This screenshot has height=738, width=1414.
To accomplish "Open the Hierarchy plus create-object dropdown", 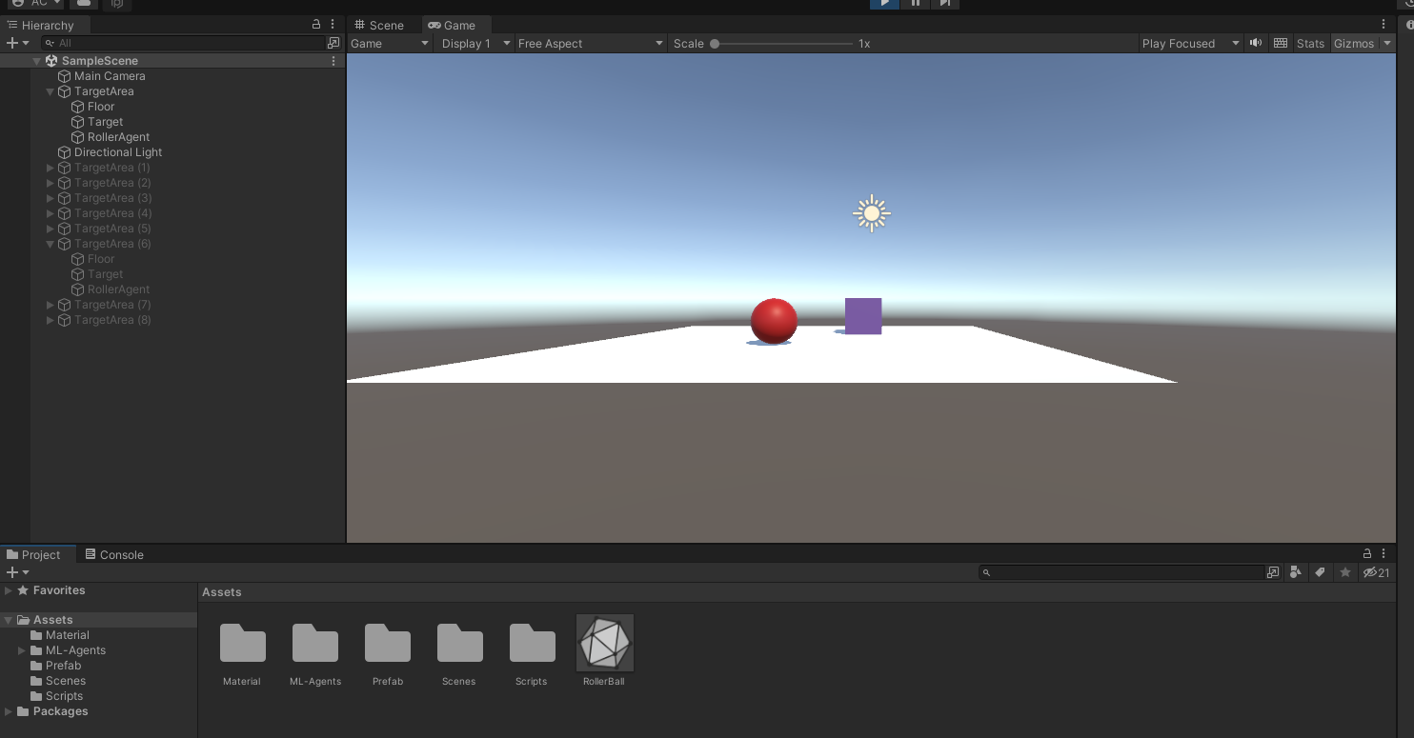I will (17, 43).
